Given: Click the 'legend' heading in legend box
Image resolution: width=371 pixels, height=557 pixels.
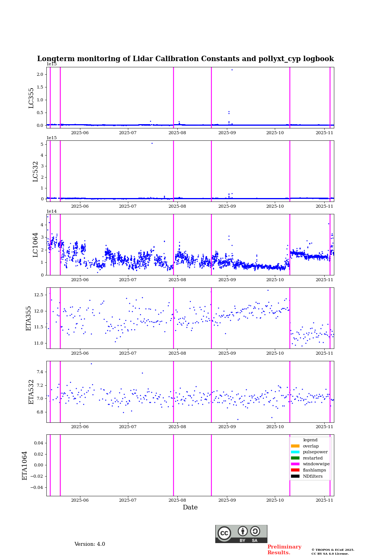Looking at the screenshot, I should 310,440.
